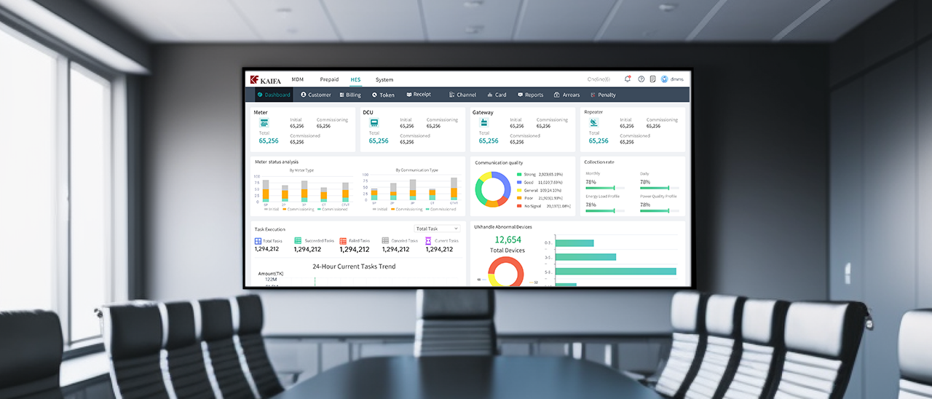Switch to the System tab
The height and width of the screenshot is (399, 932).
pos(384,79)
